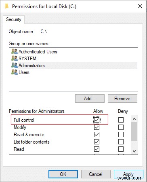Click the permissions list scrollbar thumb
This screenshot has width=147, height=182.
point(134,132)
